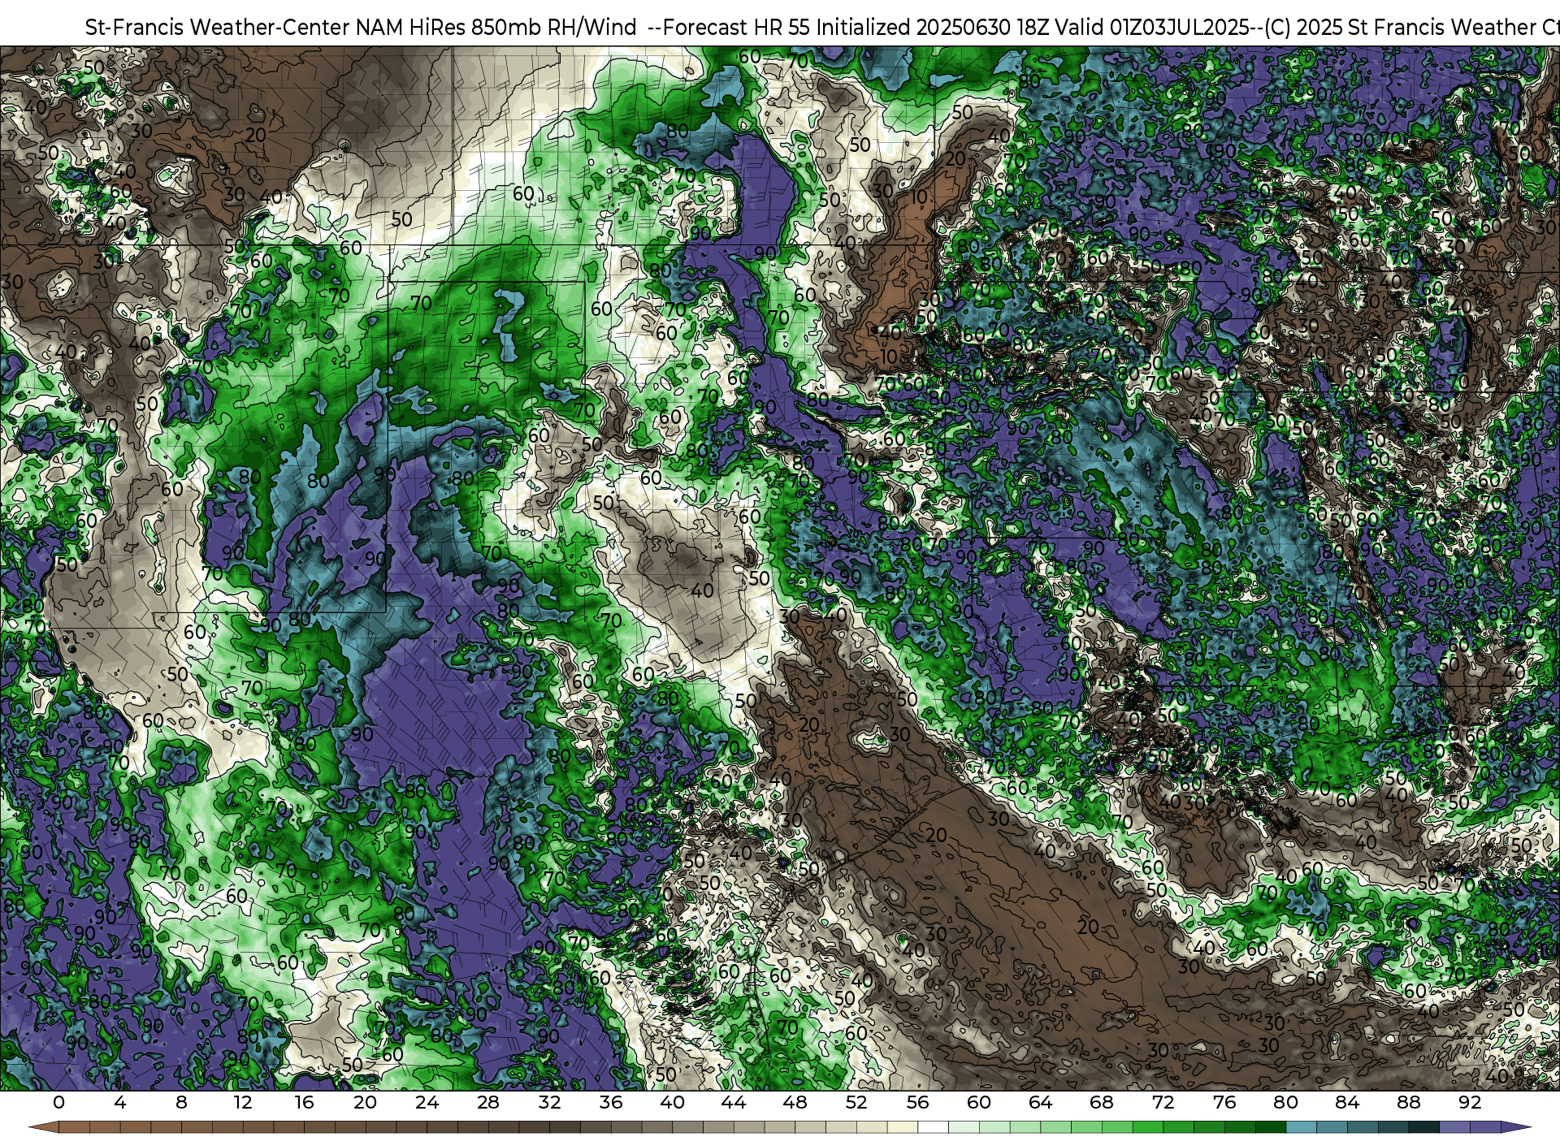Click the colorbar tick label 52
The height and width of the screenshot is (1137, 1560).
click(856, 1102)
